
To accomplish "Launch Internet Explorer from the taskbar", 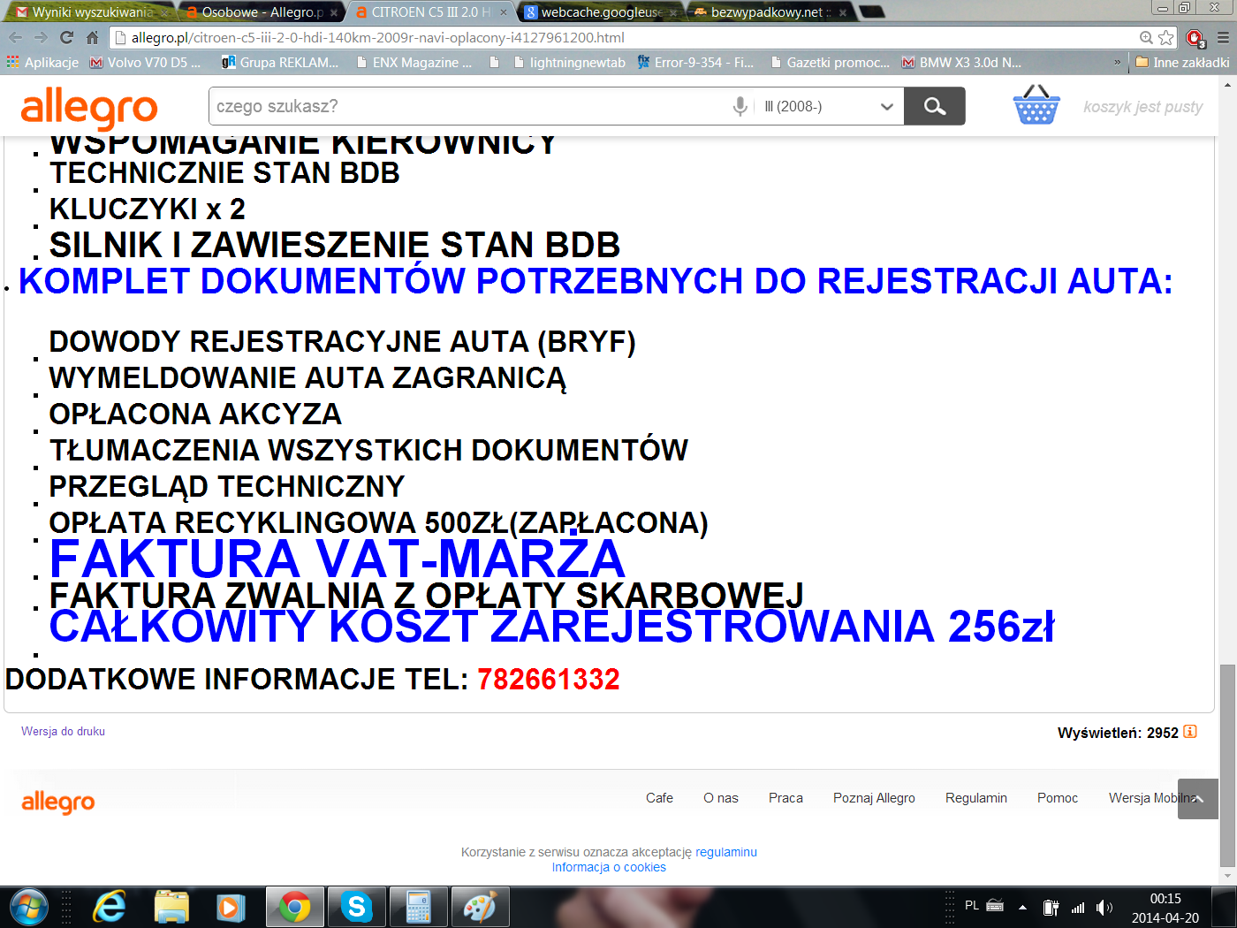I will [110, 907].
